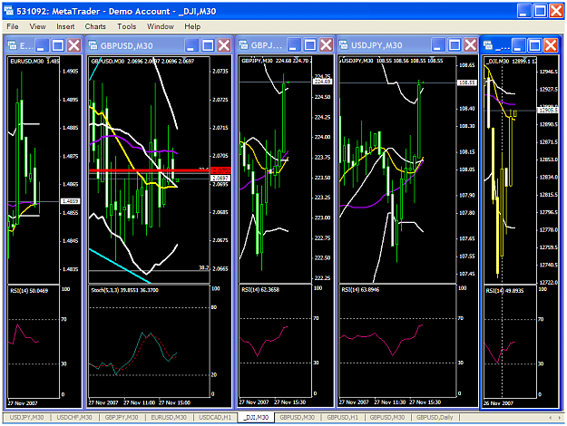This screenshot has height=426, width=567.
Task: Click the 2.0697 current price label
Action: 220,179
